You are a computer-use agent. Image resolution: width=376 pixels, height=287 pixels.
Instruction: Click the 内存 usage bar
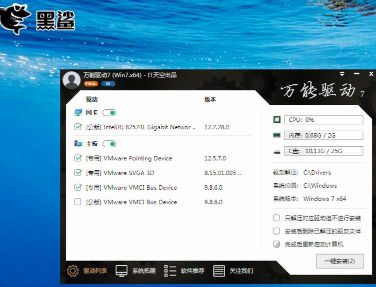(324, 135)
